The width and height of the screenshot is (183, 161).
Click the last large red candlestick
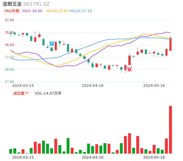tap(170, 44)
